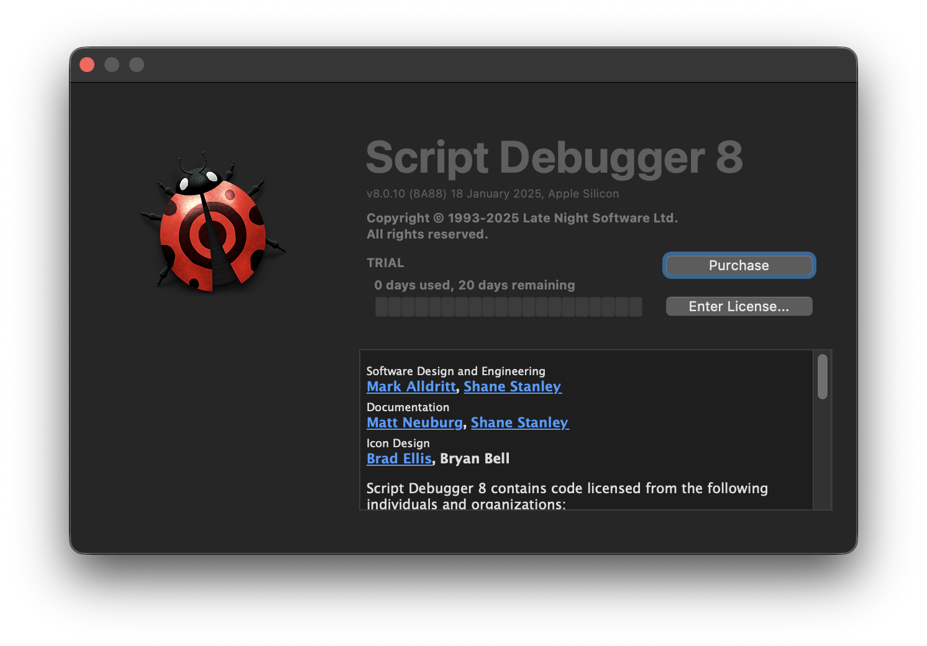Open the Matt Neuburg link
This screenshot has width=927, height=646.
tap(414, 422)
